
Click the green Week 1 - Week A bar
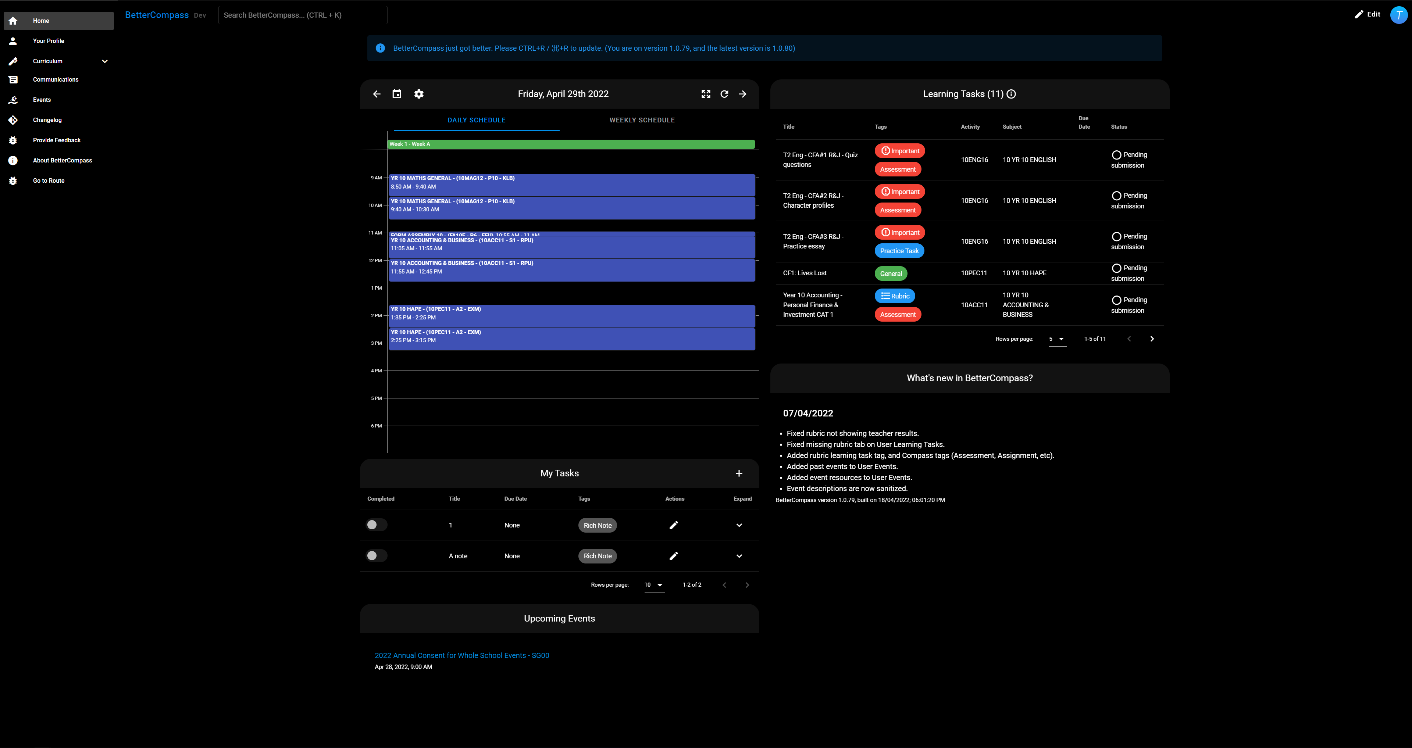pos(571,144)
